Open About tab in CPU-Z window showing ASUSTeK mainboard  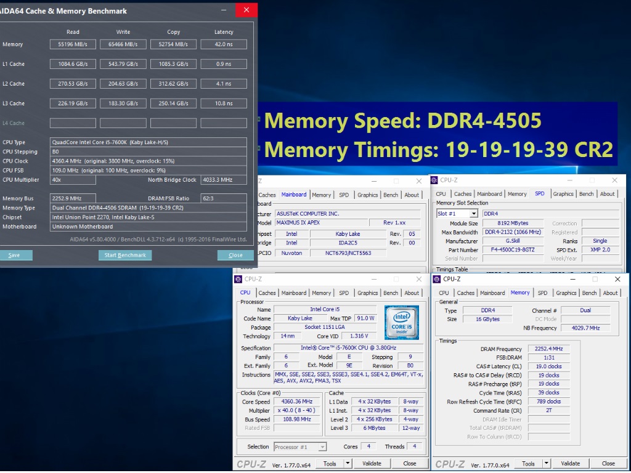(x=412, y=195)
